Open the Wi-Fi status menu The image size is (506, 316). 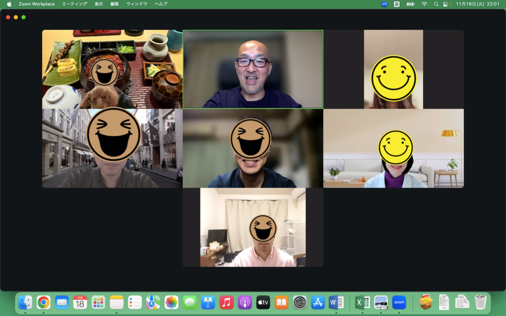tap(424, 4)
